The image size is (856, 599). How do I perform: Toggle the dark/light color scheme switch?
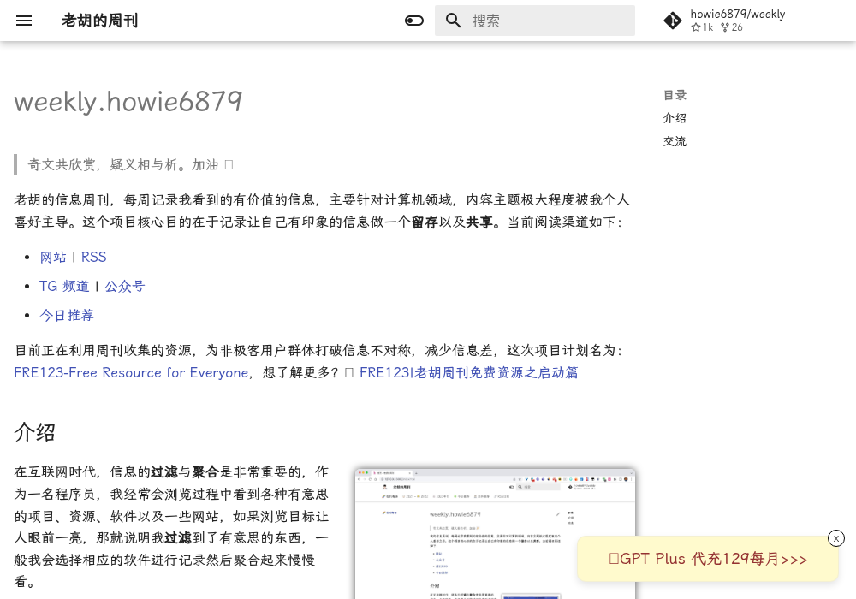(x=413, y=21)
